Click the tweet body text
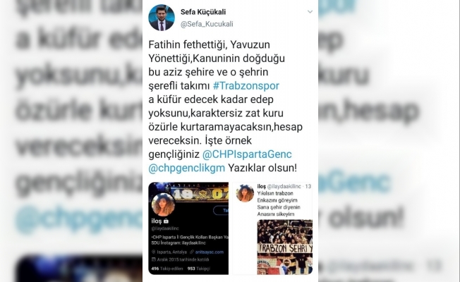Viewport: 460px width, 282px height. [225, 106]
